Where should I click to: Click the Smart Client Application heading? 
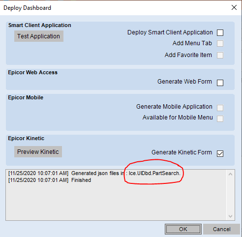click(40, 25)
